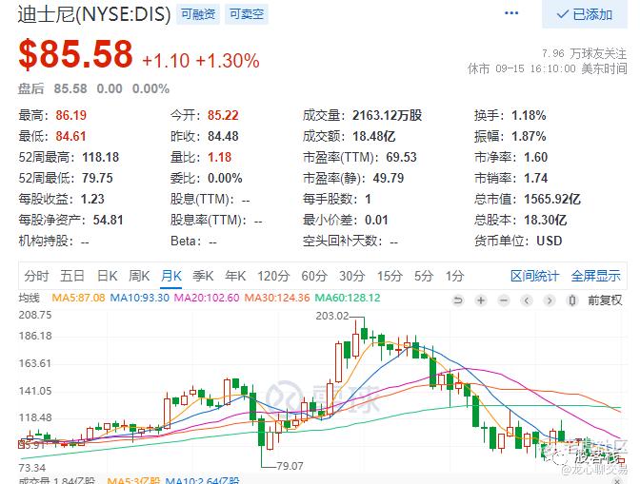The width and height of the screenshot is (640, 484).
Task: Open 全屏显示 fullscreen view
Action: click(595, 276)
